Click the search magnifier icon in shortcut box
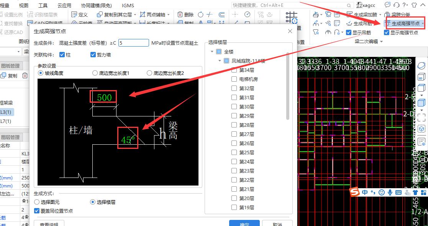The width and height of the screenshot is (428, 226). pos(349,5)
